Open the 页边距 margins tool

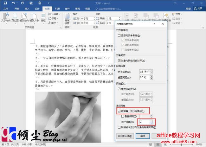coord(15,18)
